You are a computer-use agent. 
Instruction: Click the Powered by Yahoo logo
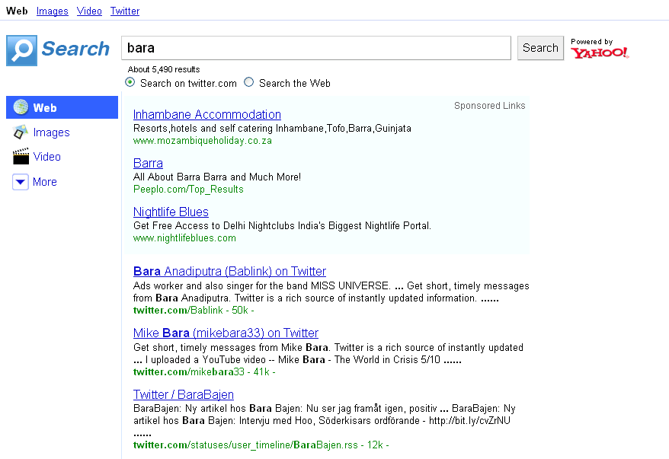pos(600,49)
